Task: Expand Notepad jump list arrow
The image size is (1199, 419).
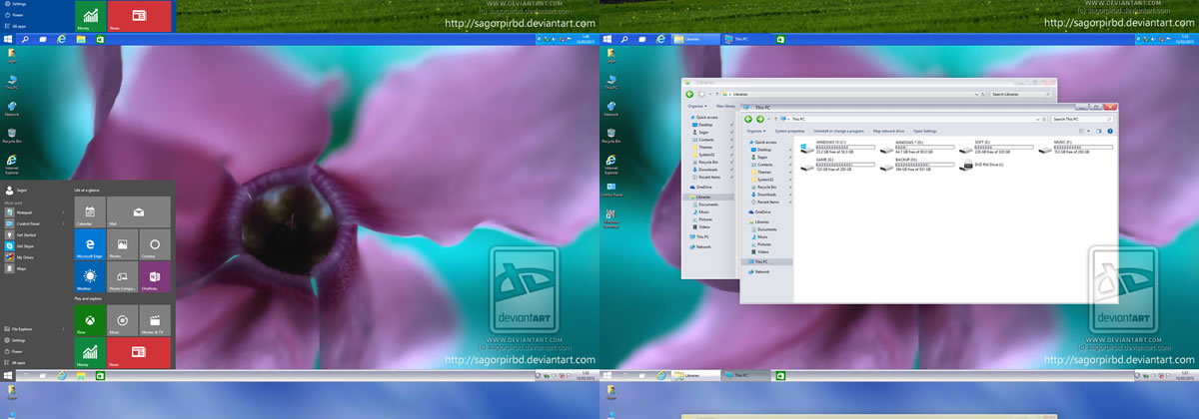Action: pos(64,212)
